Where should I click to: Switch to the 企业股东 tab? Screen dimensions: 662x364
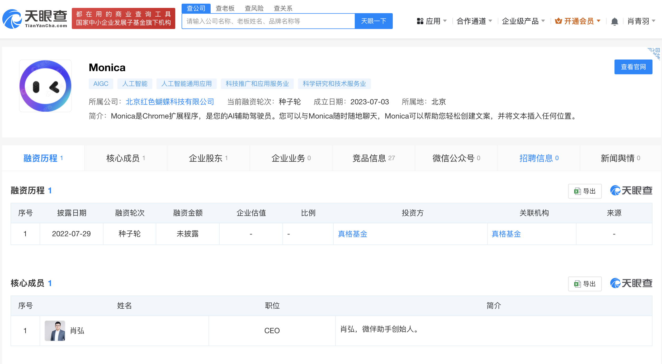point(208,158)
